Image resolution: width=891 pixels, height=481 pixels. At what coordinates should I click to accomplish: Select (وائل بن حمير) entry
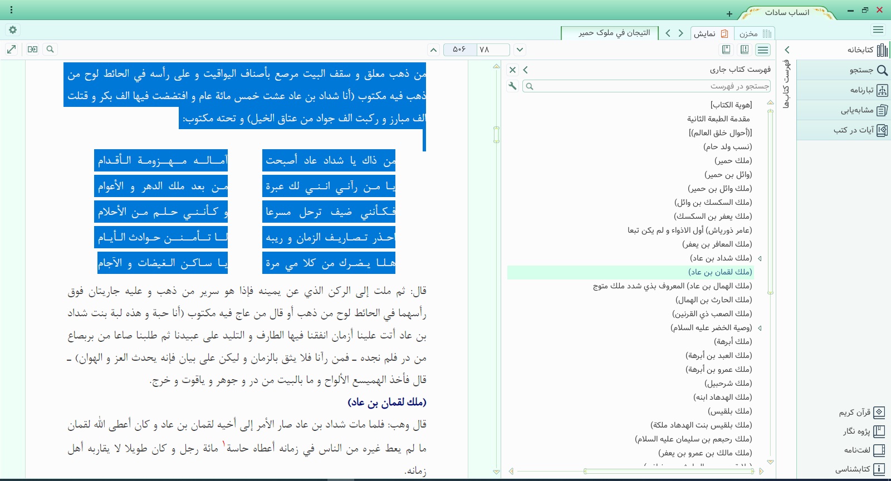[x=728, y=174]
